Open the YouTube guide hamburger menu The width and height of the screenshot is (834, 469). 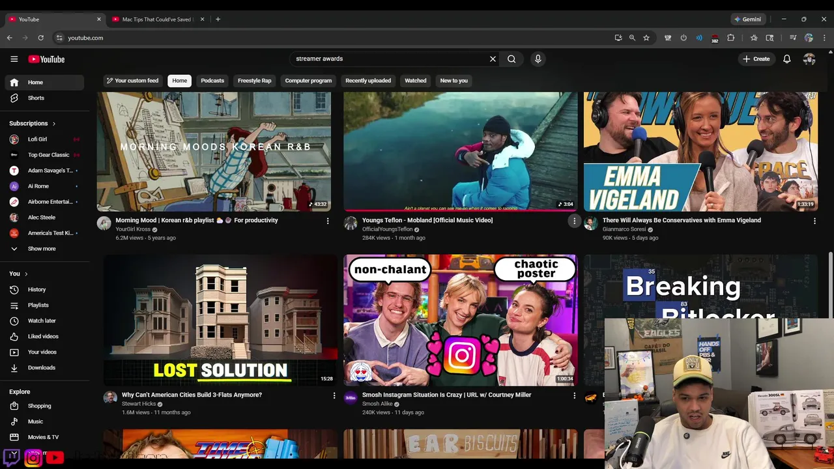click(x=14, y=59)
